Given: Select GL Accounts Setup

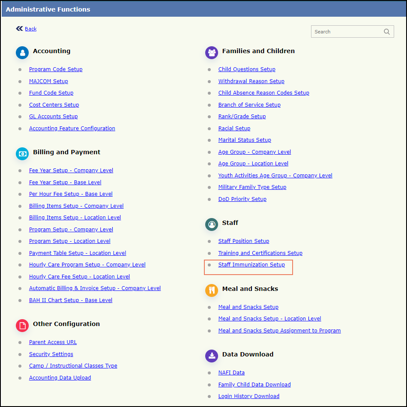Looking at the screenshot, I should tap(54, 117).
